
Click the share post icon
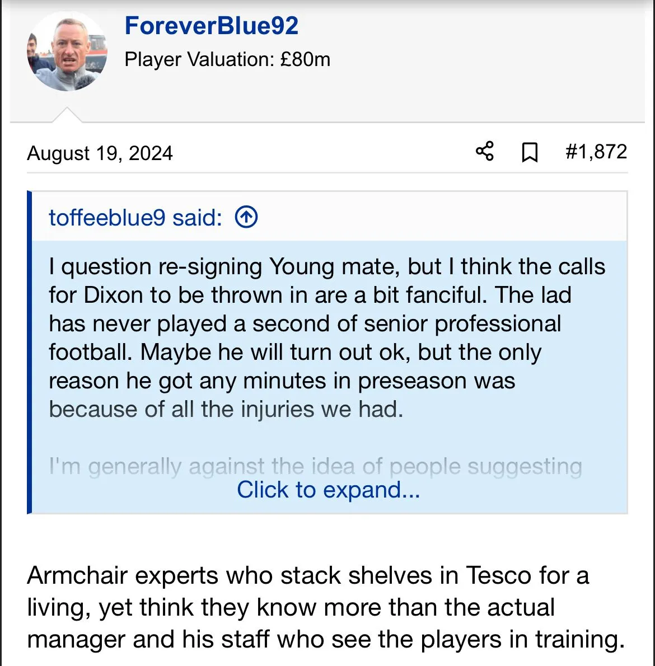click(484, 152)
